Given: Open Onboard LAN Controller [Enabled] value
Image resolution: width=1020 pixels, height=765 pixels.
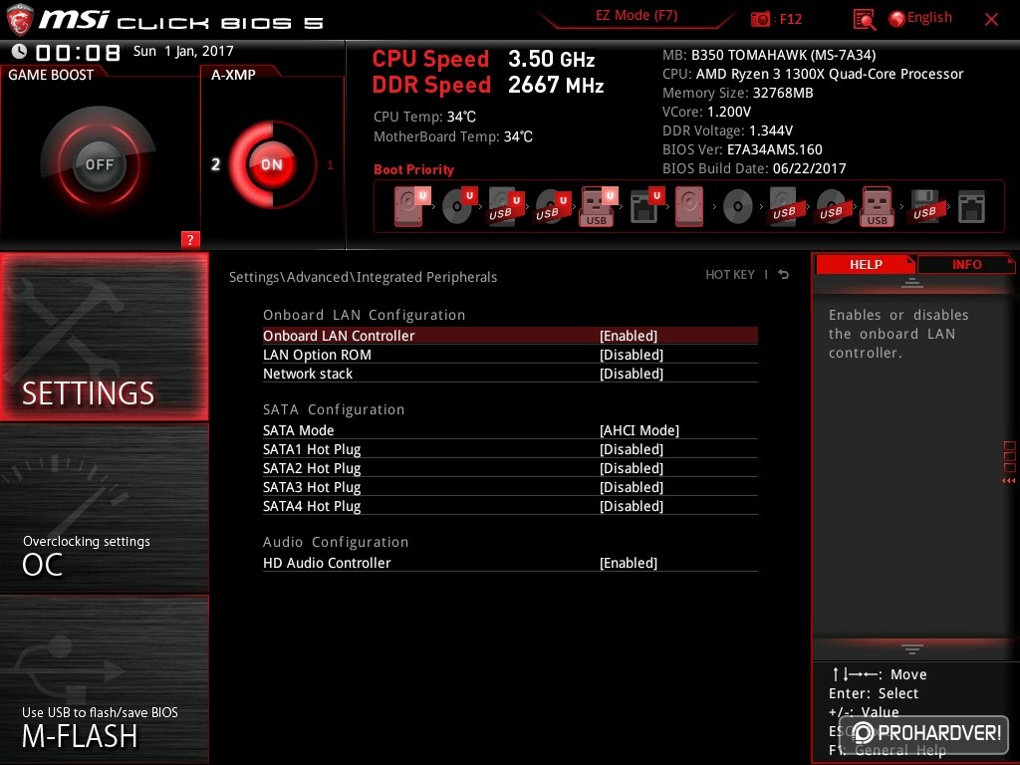Looking at the screenshot, I should click(x=629, y=336).
